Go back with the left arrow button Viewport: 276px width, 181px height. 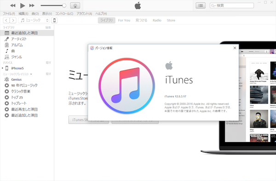[6, 20]
